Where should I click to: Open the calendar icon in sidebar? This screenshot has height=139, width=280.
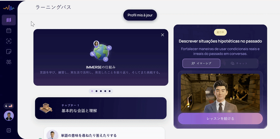(9, 30)
